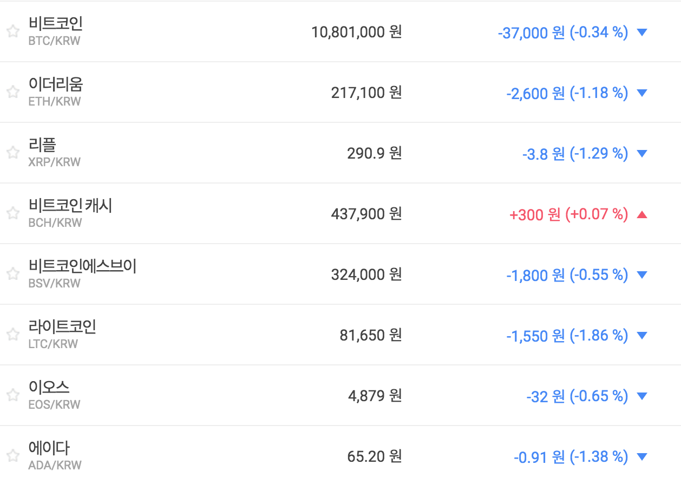Viewport: 681px width, 484px height.
Task: Click Ethereum down triangle indicator
Action: click(x=642, y=93)
